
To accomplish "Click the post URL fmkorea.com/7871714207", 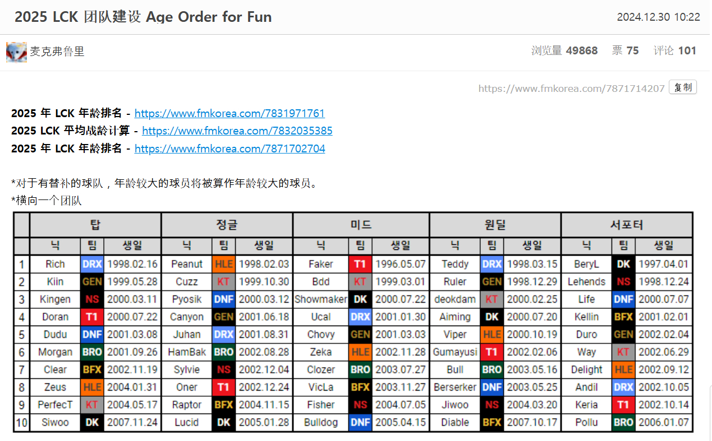I will tap(571, 88).
